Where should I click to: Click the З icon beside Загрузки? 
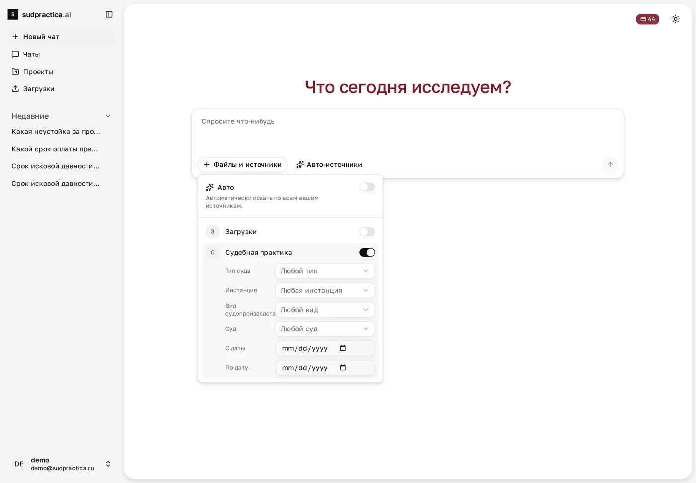213,232
